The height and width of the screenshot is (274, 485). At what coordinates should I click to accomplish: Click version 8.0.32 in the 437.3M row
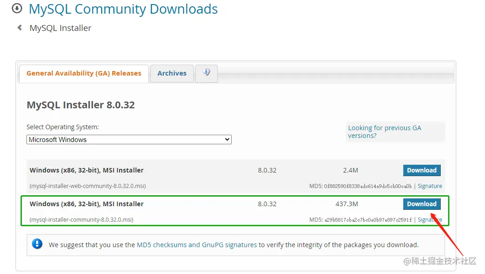tap(267, 204)
